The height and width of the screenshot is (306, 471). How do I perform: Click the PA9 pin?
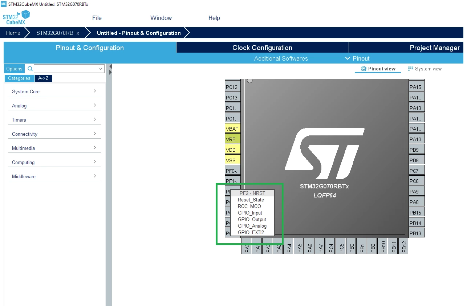(x=417, y=191)
